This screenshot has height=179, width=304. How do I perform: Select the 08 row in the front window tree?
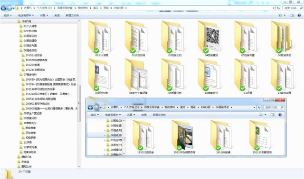point(114,145)
